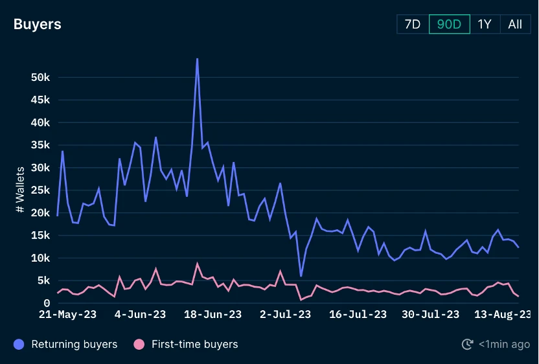Click the pink First-time buyers legend dot

(138, 345)
